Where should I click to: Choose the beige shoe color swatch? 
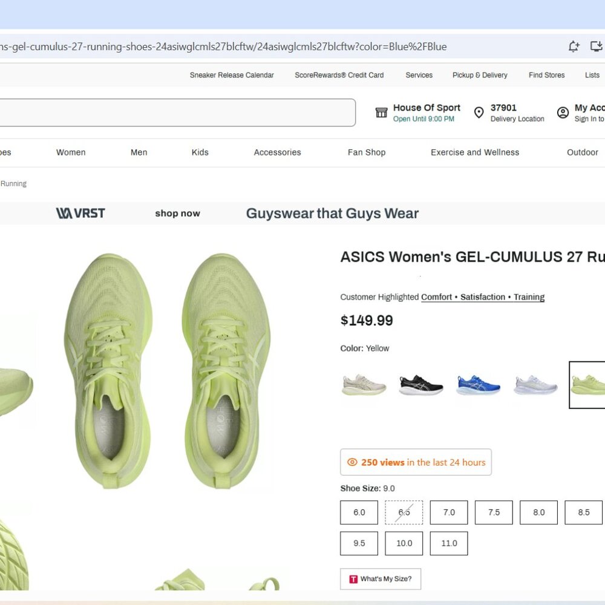pos(364,385)
